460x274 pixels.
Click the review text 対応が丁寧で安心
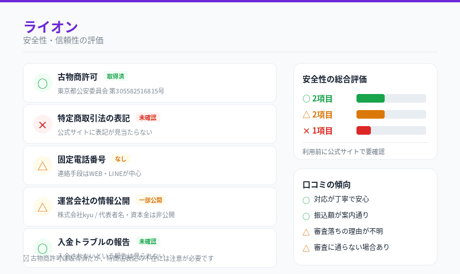(342, 199)
